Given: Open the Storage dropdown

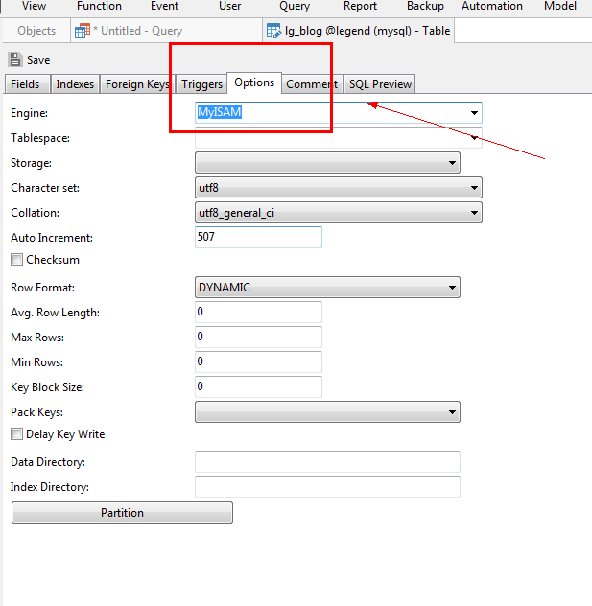Looking at the screenshot, I should tap(452, 163).
